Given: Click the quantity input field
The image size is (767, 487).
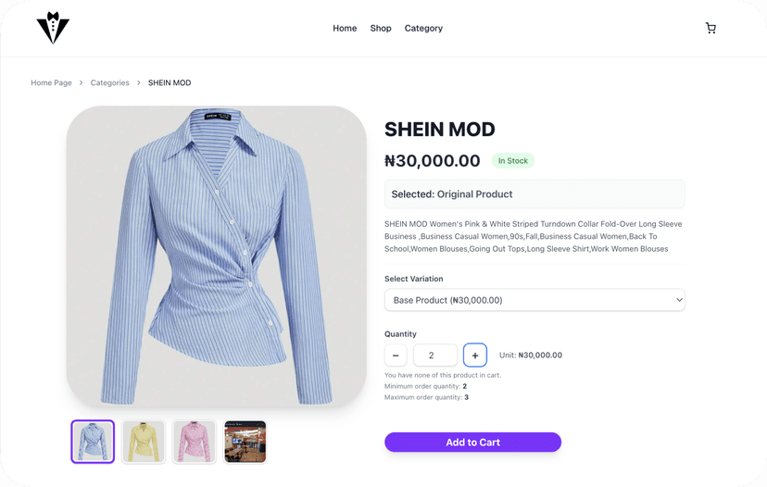Looking at the screenshot, I should 434,356.
